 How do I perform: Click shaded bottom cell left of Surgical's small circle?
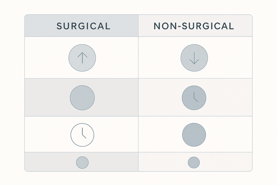pyautogui.click(x=46, y=163)
